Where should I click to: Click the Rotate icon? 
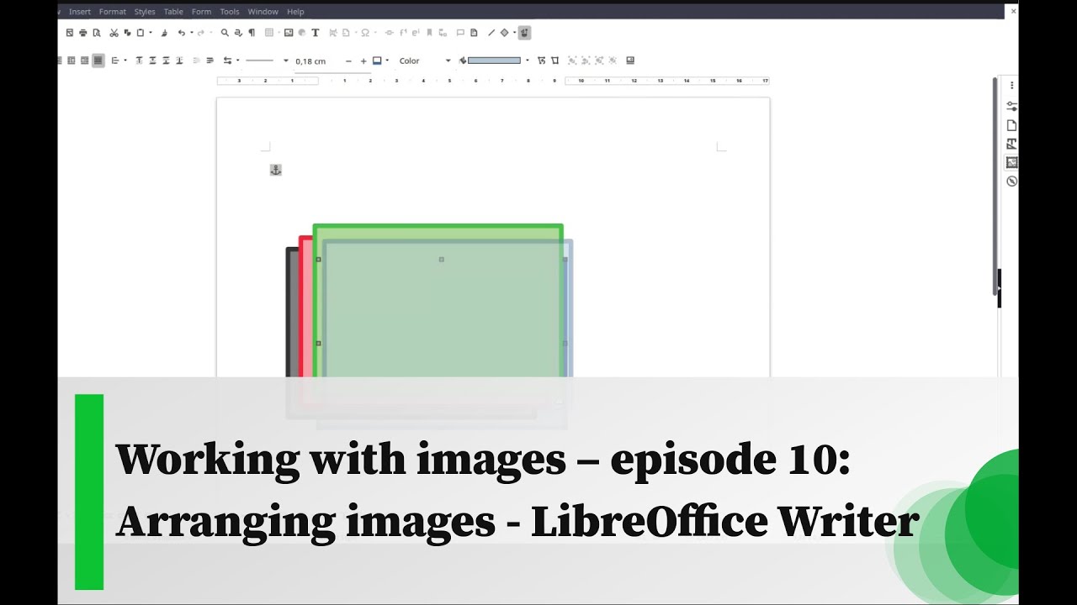coord(541,60)
